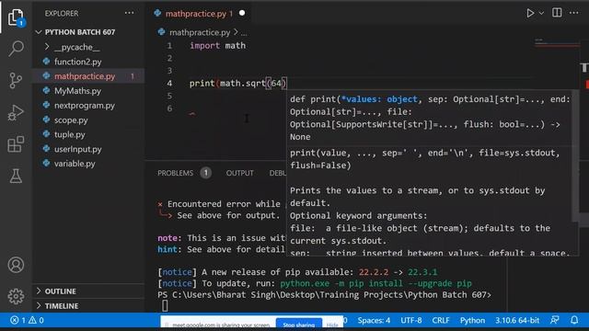Viewport: 589px width, 331px height.
Task: Open the Testing flask view
Action: [16, 176]
